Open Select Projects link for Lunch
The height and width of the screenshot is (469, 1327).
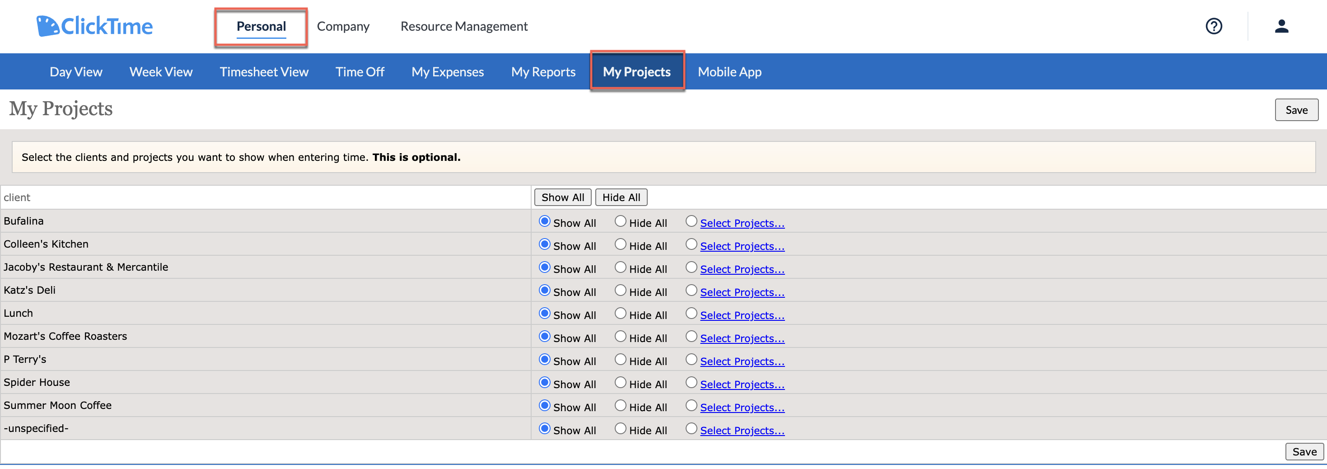(x=743, y=315)
